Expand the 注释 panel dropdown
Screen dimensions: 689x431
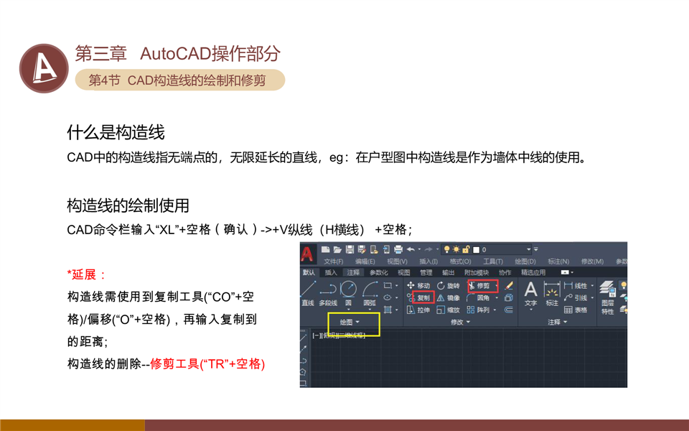[x=558, y=322]
